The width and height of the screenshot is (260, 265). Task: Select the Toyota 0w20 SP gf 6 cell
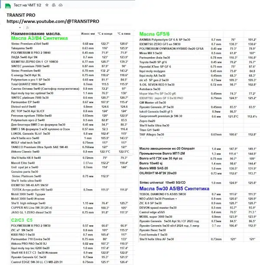[x=153, y=62]
